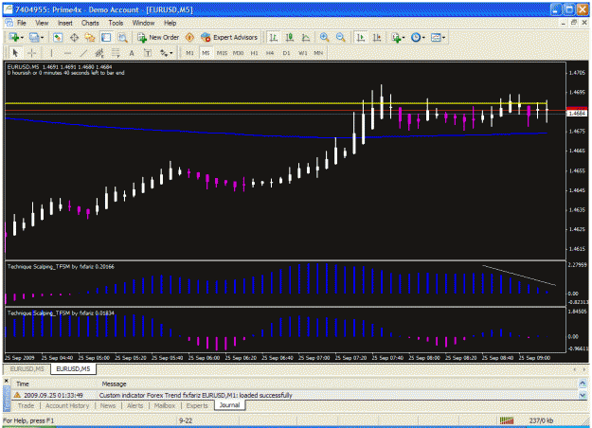Switch to the Account History tab
The width and height of the screenshot is (592, 428).
click(67, 405)
